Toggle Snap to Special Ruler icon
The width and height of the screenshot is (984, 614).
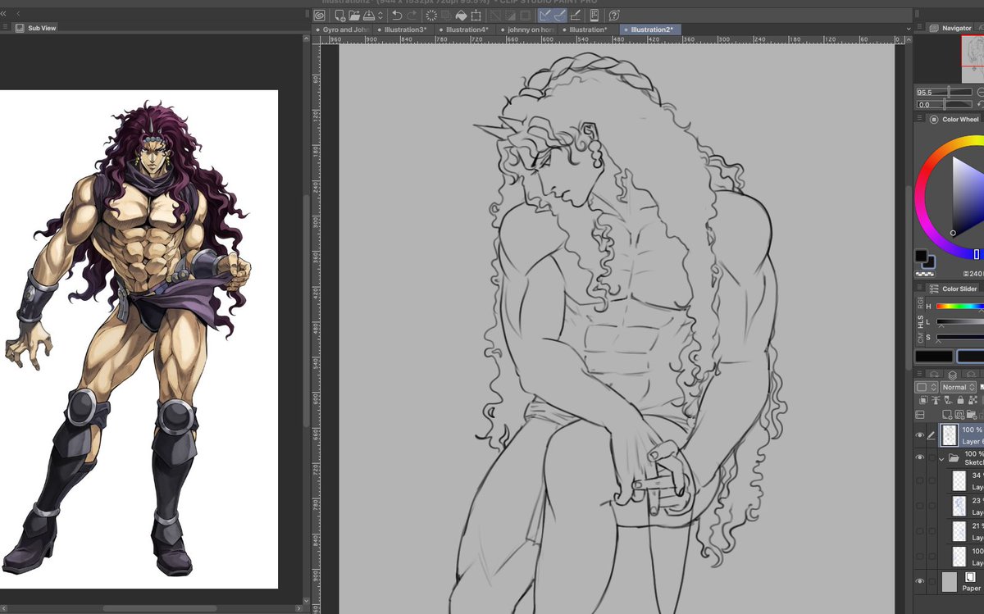click(561, 16)
